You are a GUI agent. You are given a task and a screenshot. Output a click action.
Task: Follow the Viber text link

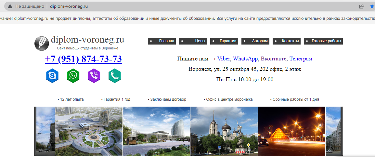[224, 59]
